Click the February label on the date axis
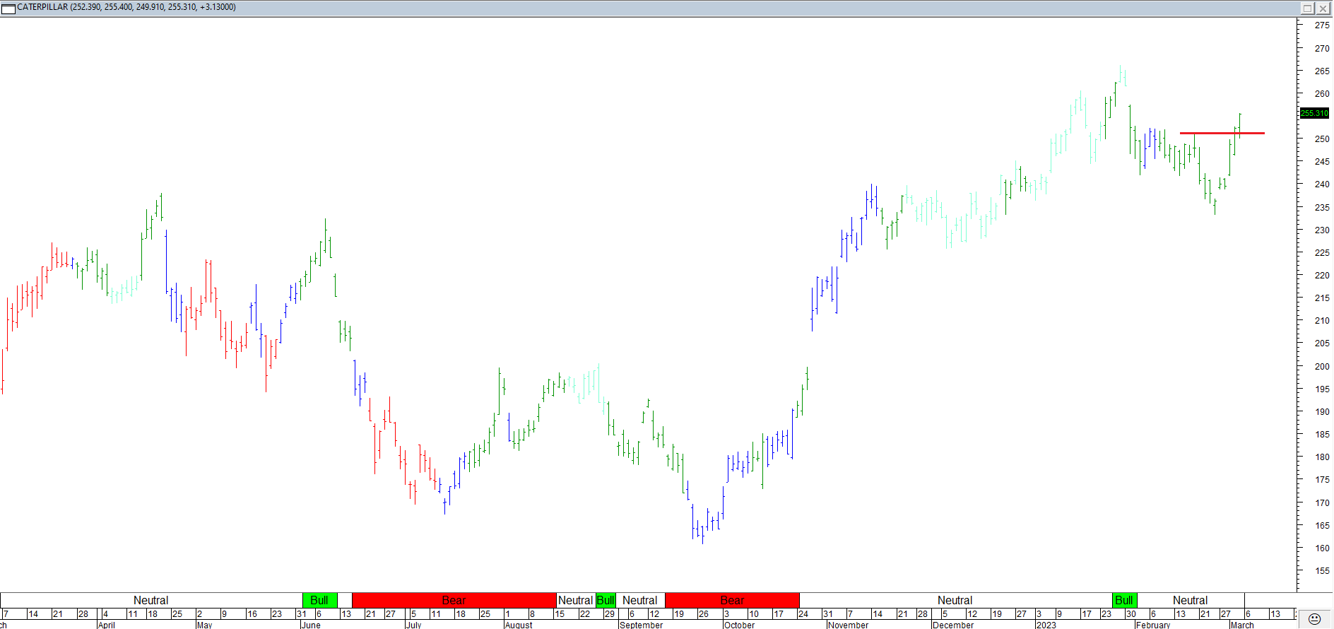The width and height of the screenshot is (1334, 629). pyautogui.click(x=1153, y=625)
